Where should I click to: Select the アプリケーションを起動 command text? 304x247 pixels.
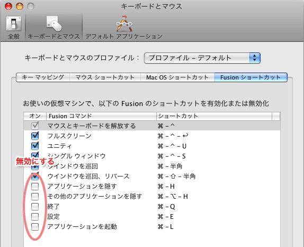[x=82, y=227]
